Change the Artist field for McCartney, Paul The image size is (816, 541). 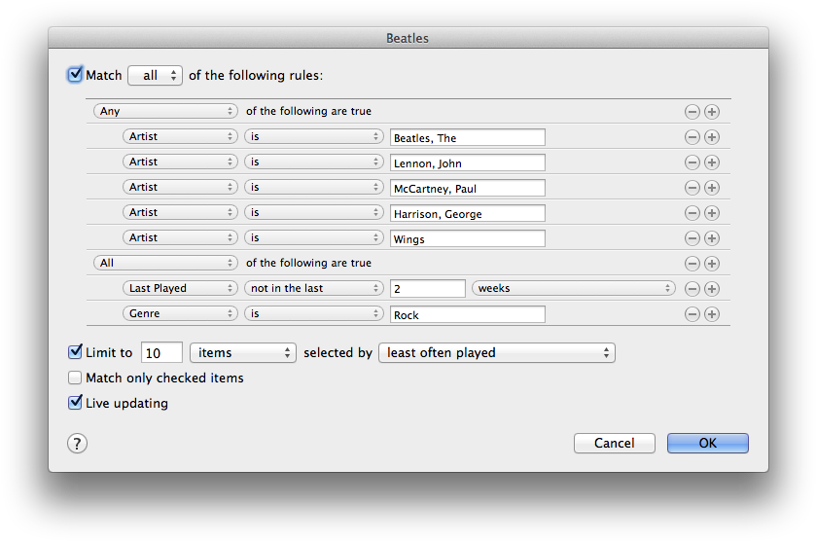[180, 187]
